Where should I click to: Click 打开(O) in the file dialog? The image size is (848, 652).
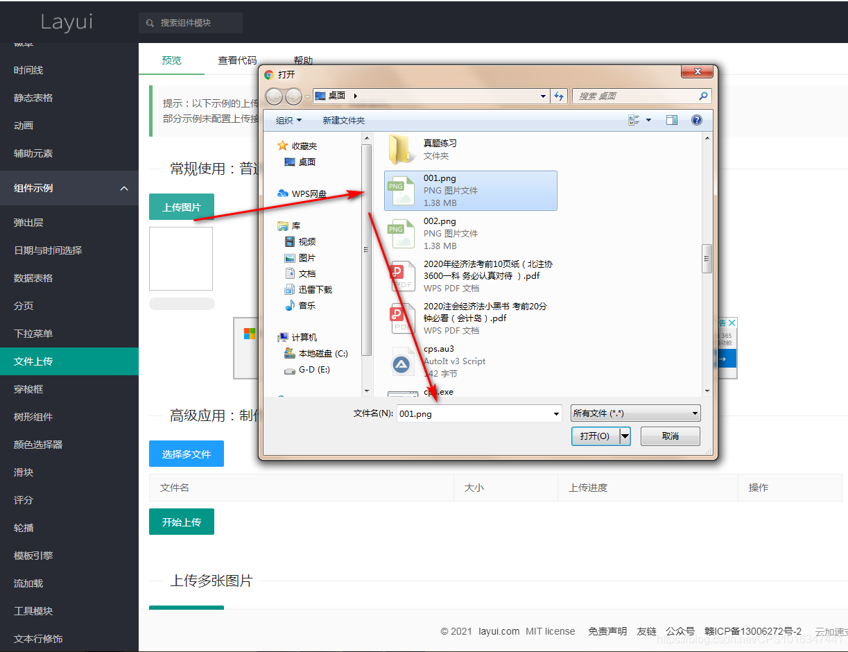(595, 436)
